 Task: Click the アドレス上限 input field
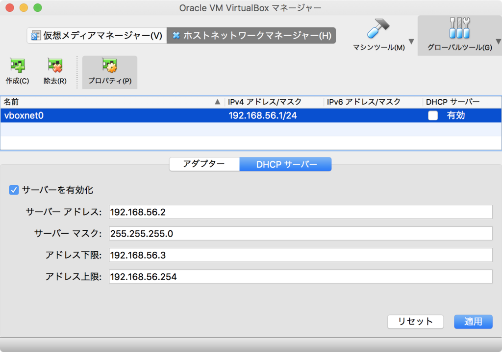pyautogui.click(x=301, y=277)
